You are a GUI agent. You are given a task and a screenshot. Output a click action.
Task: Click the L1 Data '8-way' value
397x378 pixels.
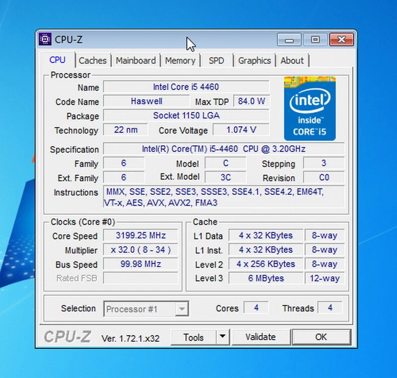(324, 235)
